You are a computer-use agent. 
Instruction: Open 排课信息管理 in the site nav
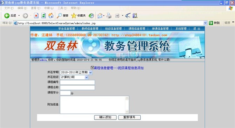click(160, 29)
